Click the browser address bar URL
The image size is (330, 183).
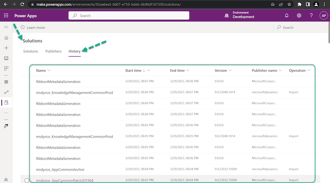pos(109,4)
